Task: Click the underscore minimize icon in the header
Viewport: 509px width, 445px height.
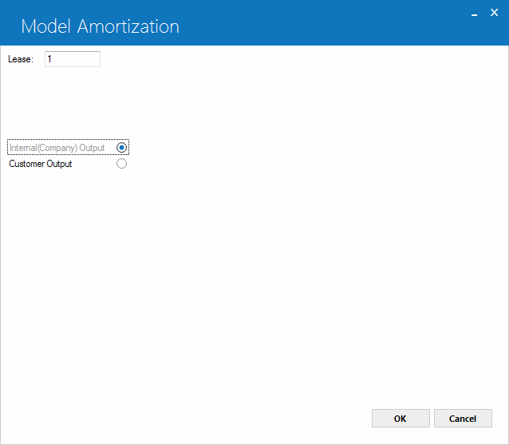Action: 474,14
